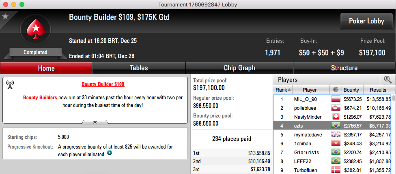Switch to the Tables tab

pyautogui.click(x=139, y=68)
